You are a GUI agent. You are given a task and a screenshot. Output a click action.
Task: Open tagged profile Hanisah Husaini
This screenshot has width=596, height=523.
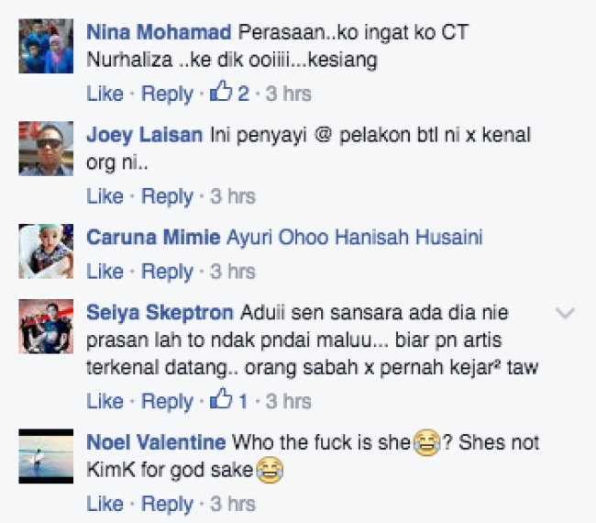[409, 238]
